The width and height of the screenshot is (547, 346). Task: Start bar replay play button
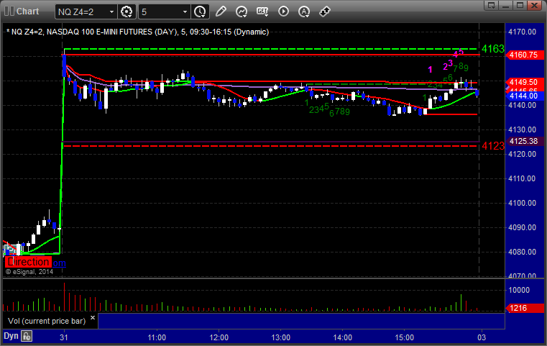coord(283,12)
